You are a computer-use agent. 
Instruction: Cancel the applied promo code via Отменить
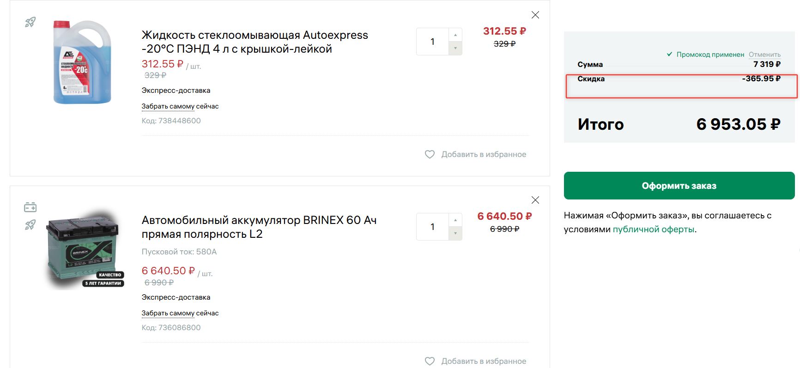pos(764,54)
